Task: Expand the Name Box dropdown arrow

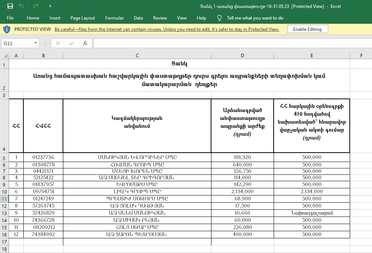Action: pos(36,43)
